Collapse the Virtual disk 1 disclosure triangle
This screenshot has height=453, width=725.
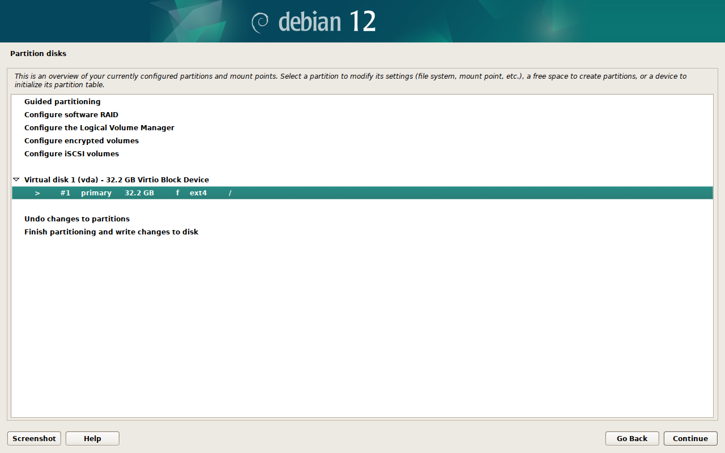click(x=16, y=180)
